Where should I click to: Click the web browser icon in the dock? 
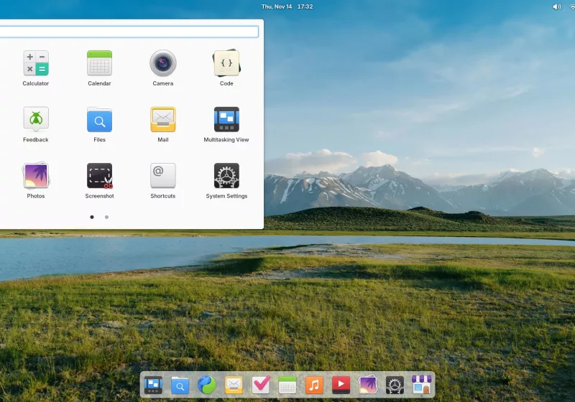coord(207,385)
